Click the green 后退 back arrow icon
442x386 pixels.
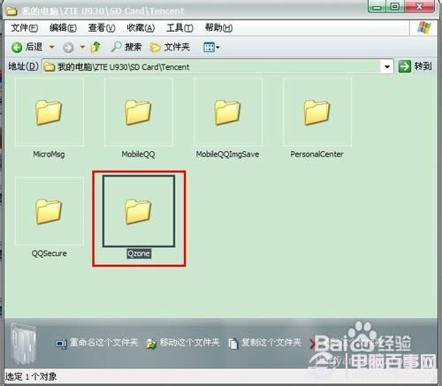pos(17,47)
